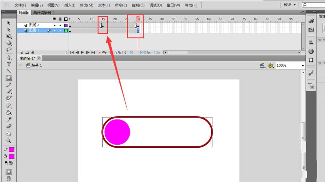Collapse the upper properties section triangle
The height and width of the screenshot is (182, 325).
coord(320,40)
